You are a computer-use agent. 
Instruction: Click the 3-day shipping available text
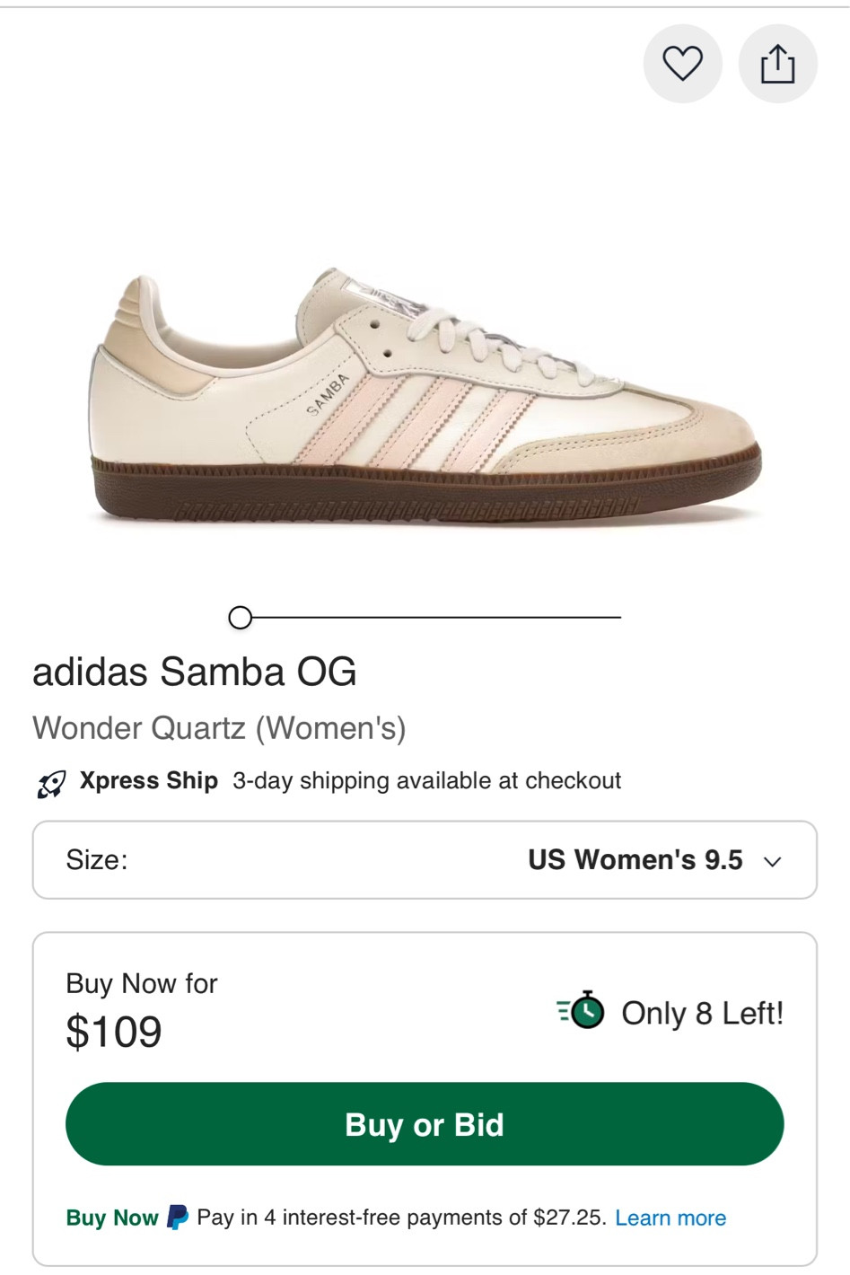point(426,780)
